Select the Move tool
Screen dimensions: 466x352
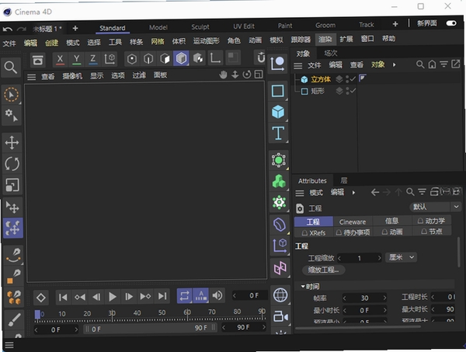[12, 142]
